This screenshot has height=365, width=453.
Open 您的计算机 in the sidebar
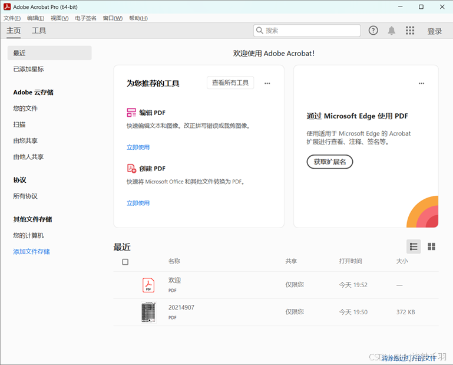click(28, 235)
